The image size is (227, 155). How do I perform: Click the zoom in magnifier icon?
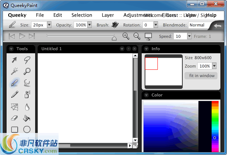[126, 36]
